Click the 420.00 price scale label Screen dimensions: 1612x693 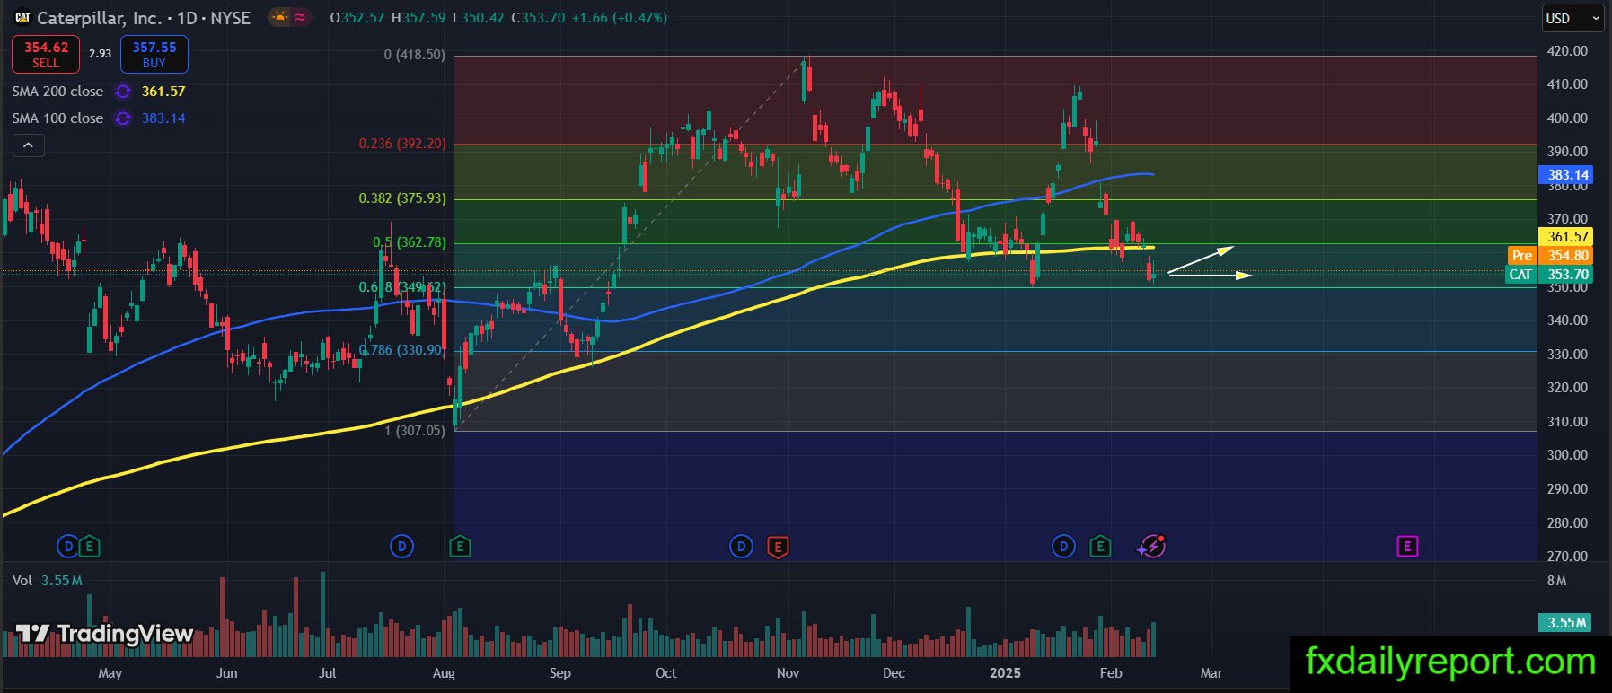click(1568, 51)
